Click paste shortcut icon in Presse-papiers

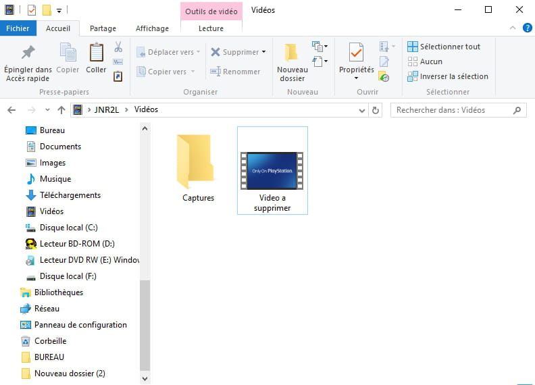[x=118, y=76]
